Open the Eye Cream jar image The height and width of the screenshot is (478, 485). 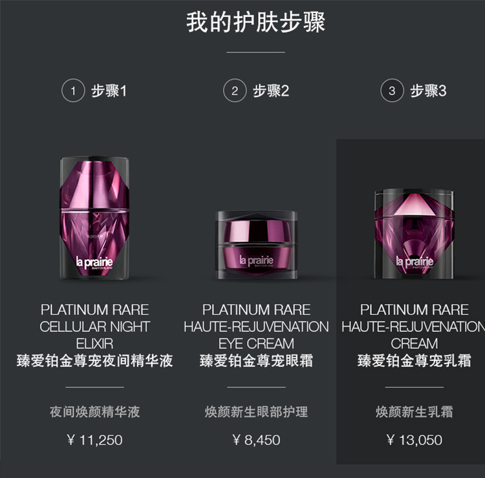click(257, 245)
